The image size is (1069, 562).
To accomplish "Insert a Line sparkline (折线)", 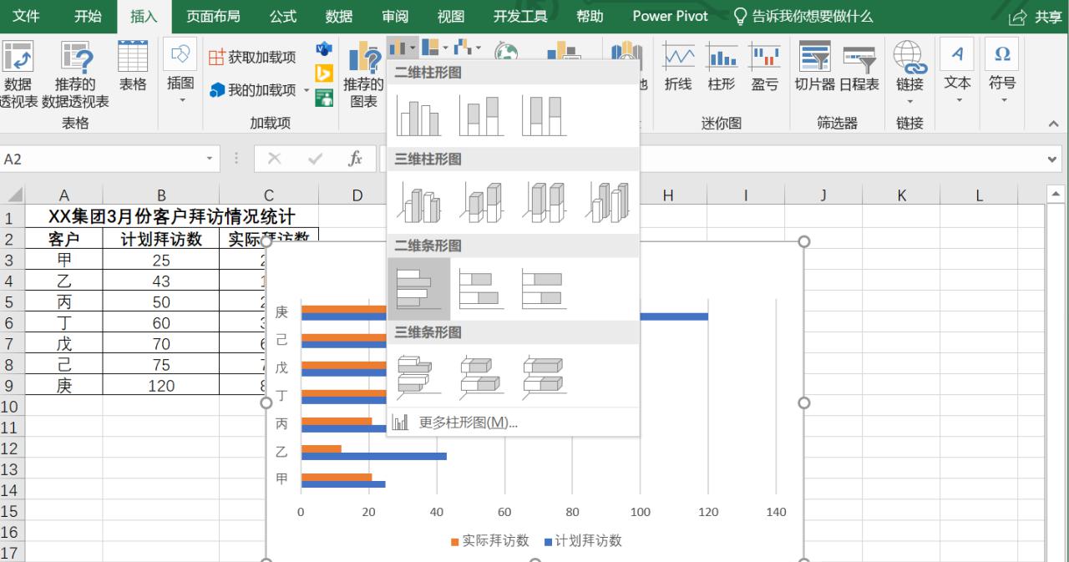I will coord(678,67).
